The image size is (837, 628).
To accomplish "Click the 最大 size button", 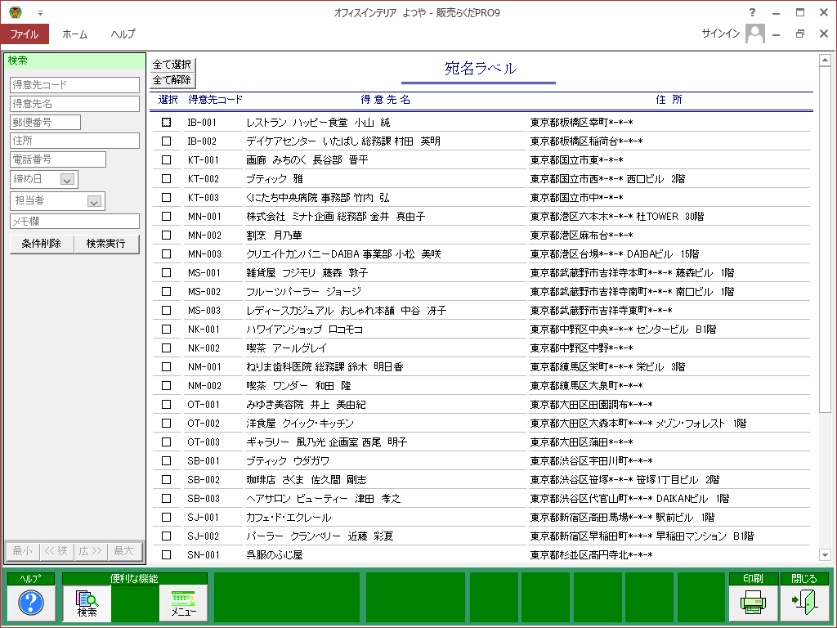I will click(x=124, y=550).
